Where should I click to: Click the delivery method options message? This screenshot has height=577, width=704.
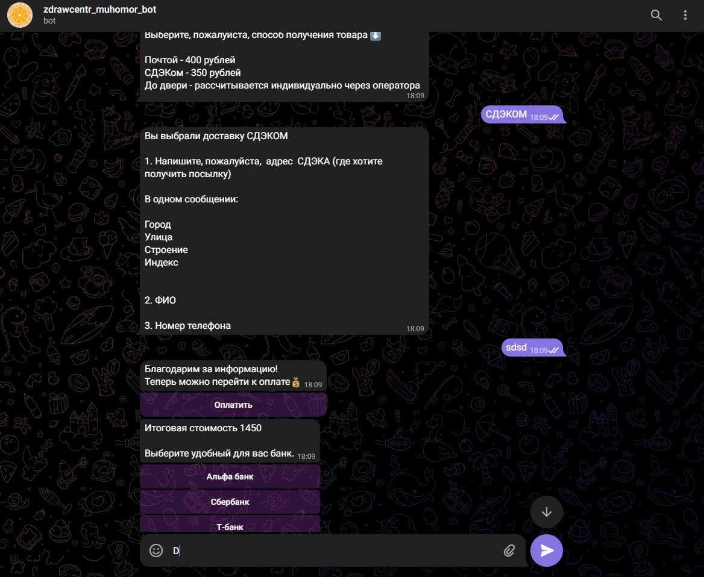283,66
